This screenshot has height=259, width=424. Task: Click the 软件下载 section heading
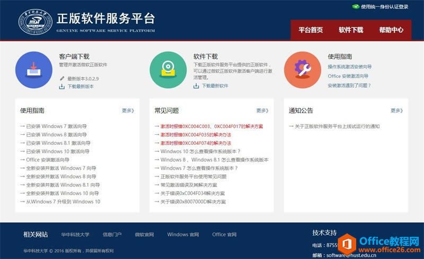pos(206,57)
